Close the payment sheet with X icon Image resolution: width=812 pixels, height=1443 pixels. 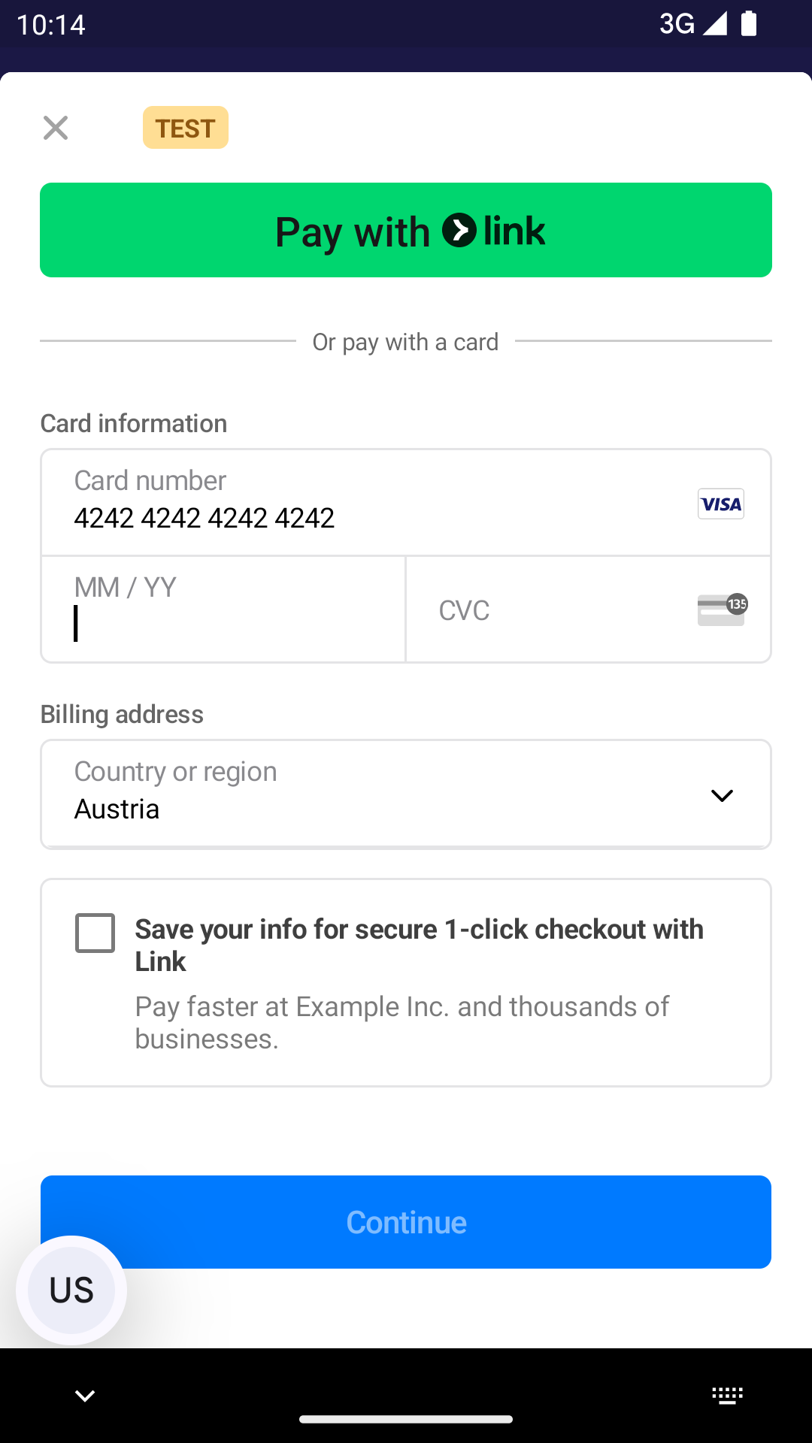[x=56, y=128]
